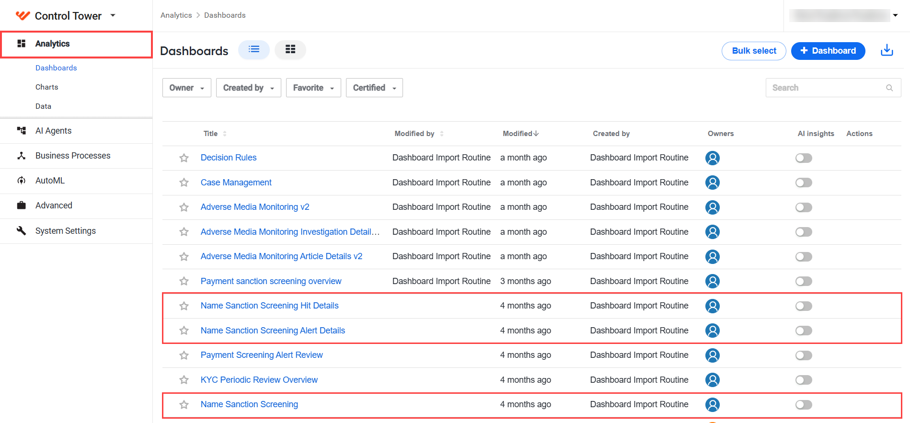
Task: Open the user account dropdown arrow
Action: [x=895, y=15]
